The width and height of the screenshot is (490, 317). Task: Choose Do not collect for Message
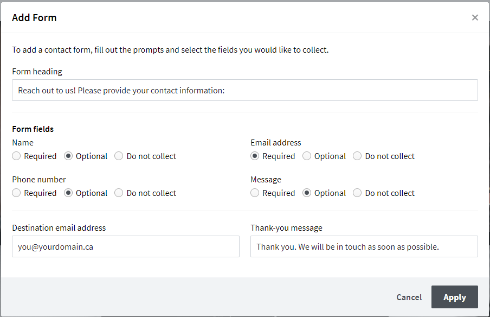pos(357,193)
